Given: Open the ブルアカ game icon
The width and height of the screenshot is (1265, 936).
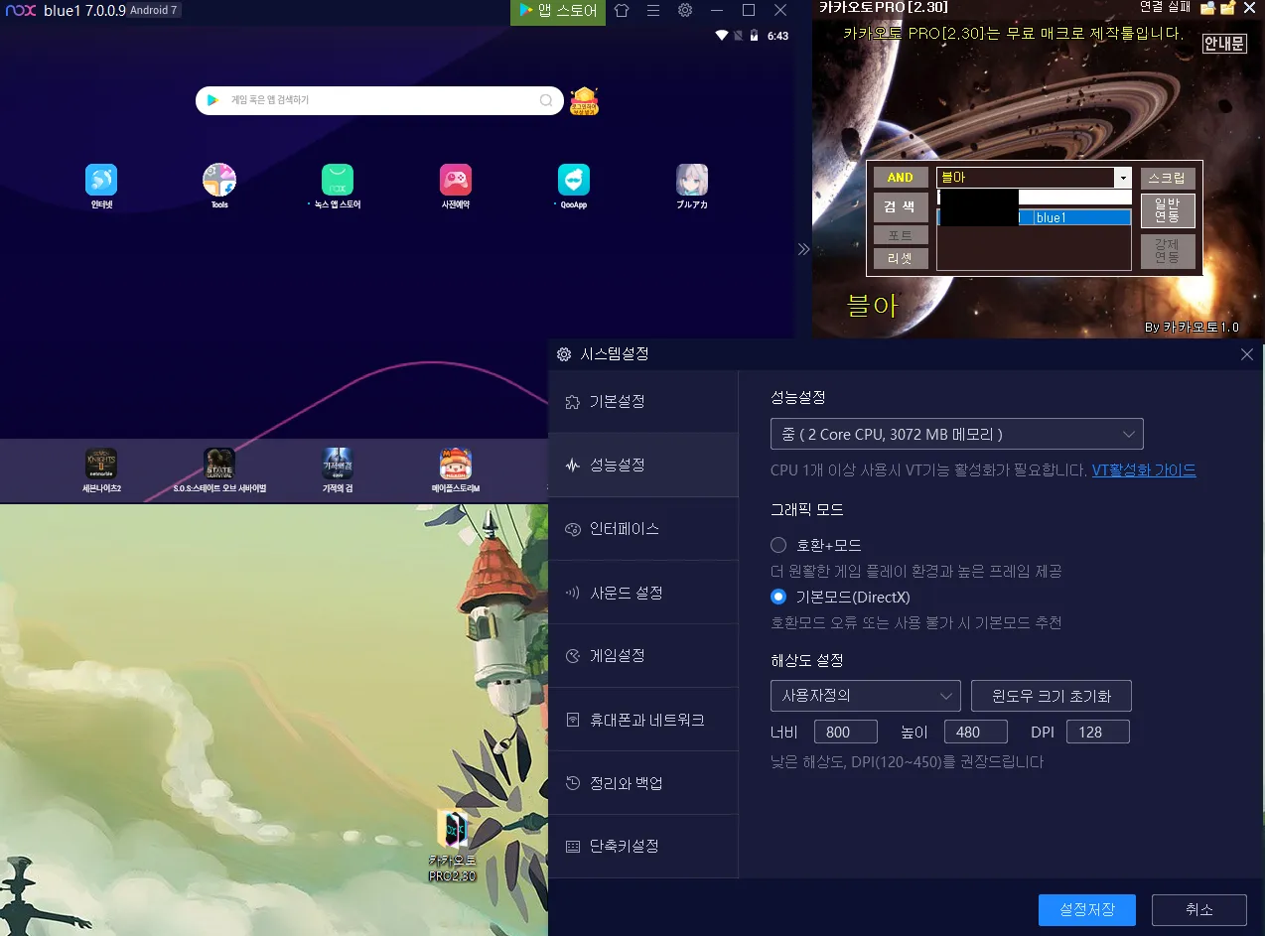Looking at the screenshot, I should (692, 180).
